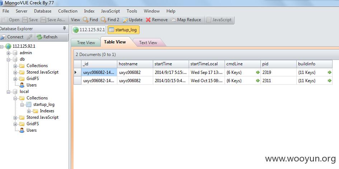Select the Indexes folder icon
Viewport: 339px width, 169px height.
36,111
